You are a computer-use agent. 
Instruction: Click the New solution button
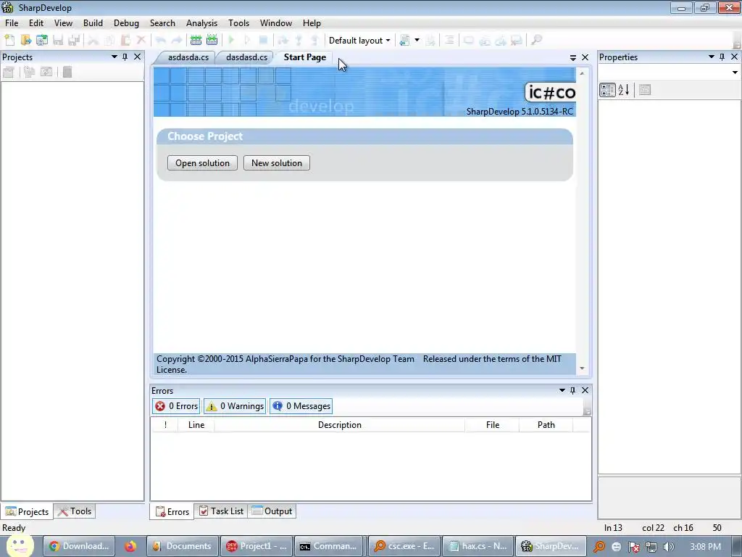pyautogui.click(x=277, y=163)
